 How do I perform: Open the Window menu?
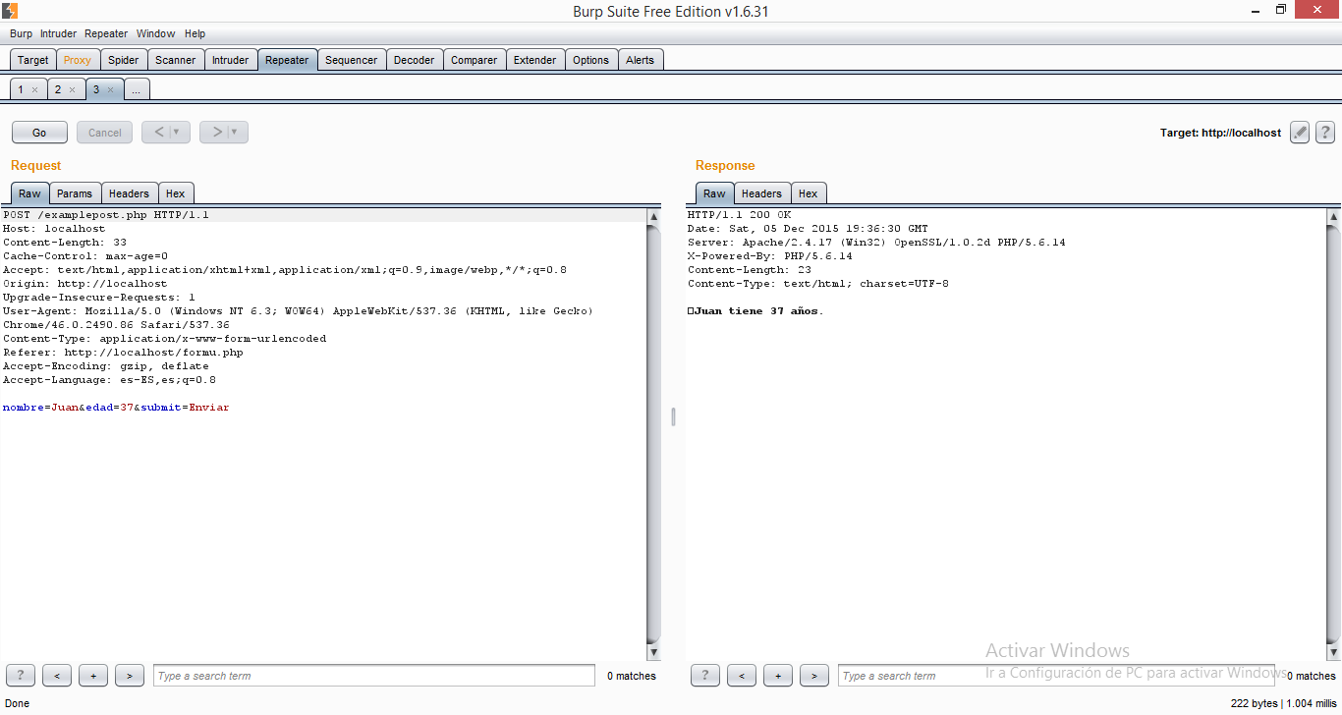(x=156, y=33)
